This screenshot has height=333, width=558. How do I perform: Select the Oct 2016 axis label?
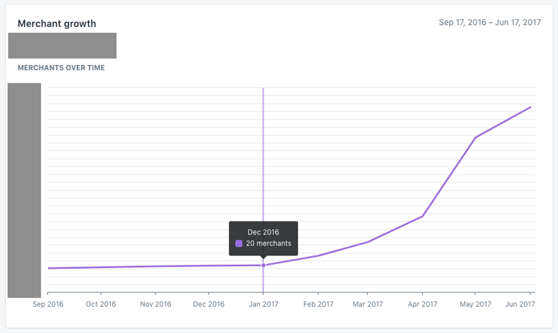pyautogui.click(x=100, y=304)
